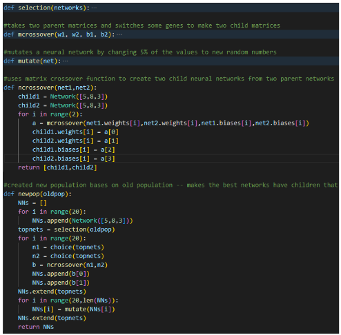Click 'for i in range(2):' line

pos(50,114)
